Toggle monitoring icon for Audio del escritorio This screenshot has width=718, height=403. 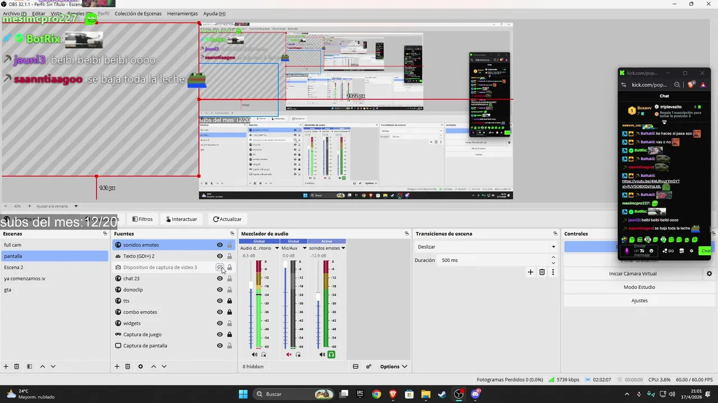(x=264, y=354)
